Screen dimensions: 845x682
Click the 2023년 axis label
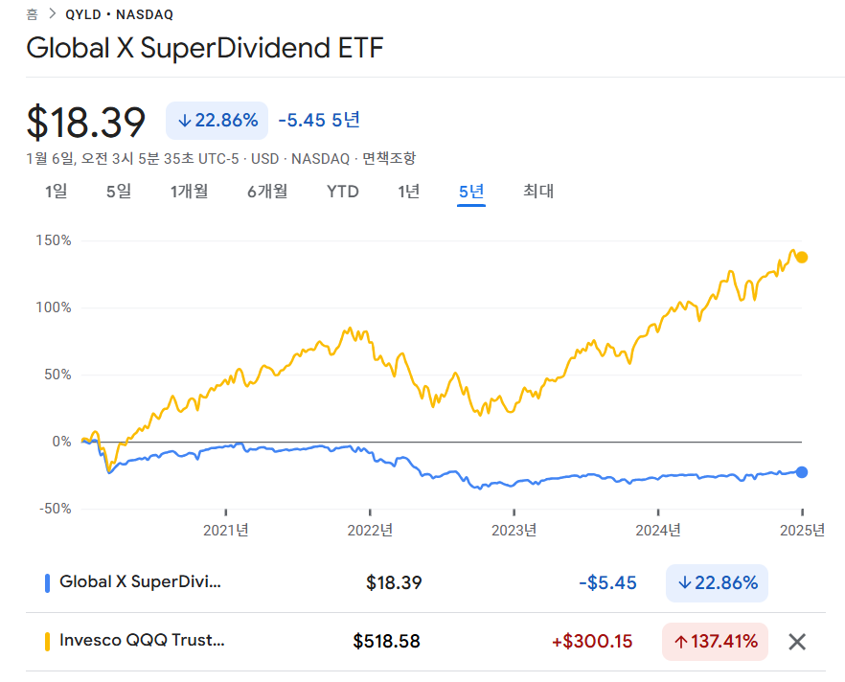click(514, 531)
